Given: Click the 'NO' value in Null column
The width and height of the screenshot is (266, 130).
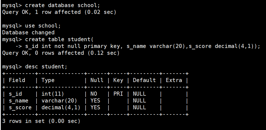Looking at the screenshot, I should 93,94.
